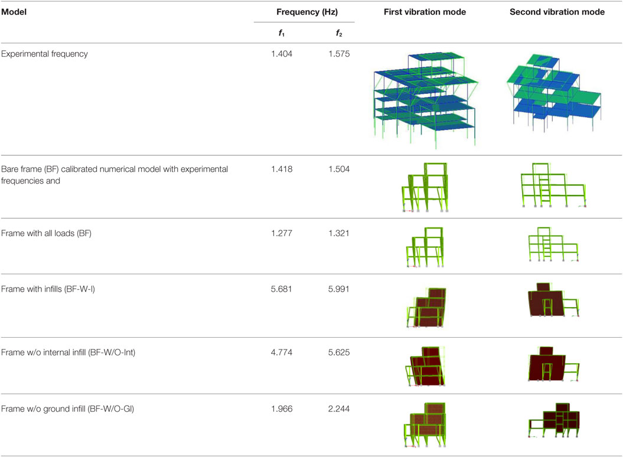Open the BF-W/O-Int second mode image
The height and width of the screenshot is (457, 623).
click(x=553, y=364)
